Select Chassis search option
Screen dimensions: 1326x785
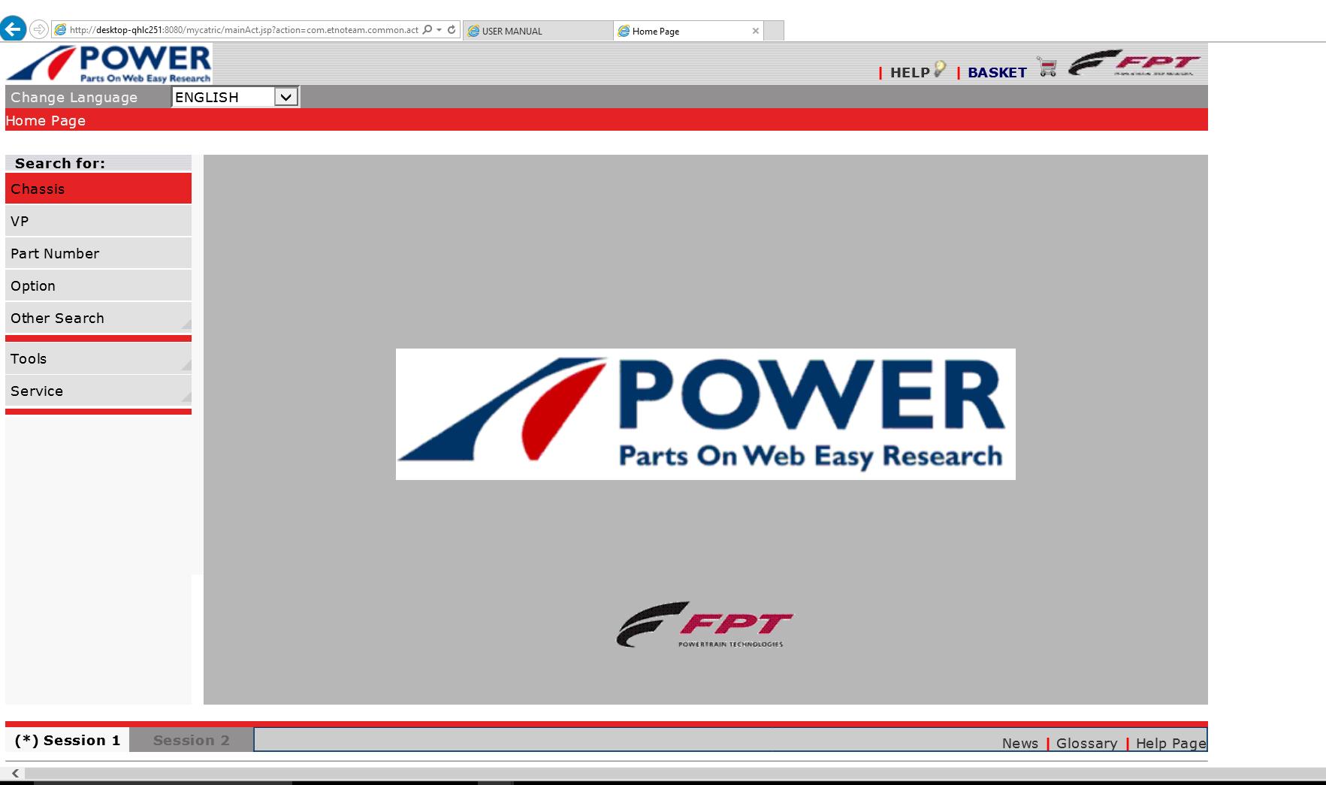point(98,189)
